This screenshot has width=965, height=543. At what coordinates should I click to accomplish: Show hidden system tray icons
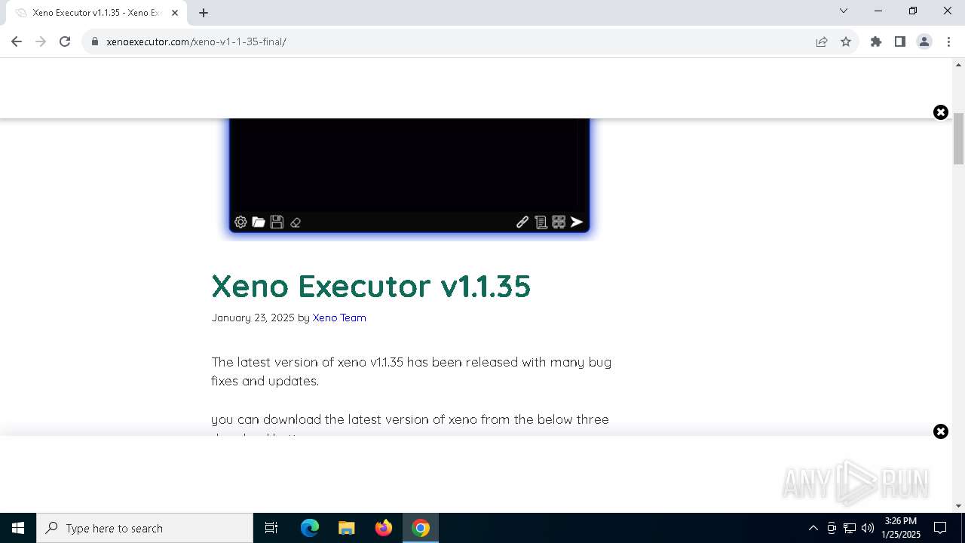pos(813,528)
